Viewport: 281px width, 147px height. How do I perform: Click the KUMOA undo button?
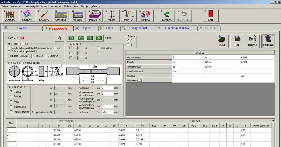pyautogui.click(x=167, y=16)
